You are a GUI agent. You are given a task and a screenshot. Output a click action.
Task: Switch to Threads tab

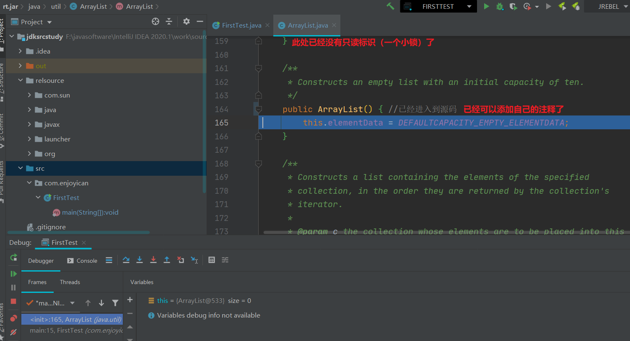[x=70, y=282]
